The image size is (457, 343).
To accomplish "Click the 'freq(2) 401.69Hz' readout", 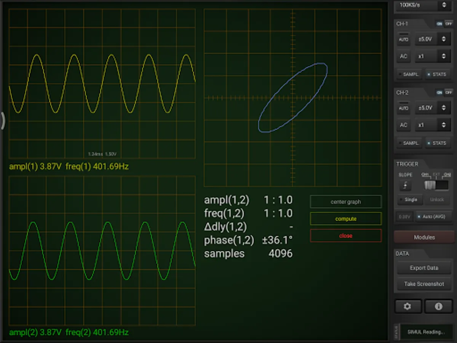I will 97,332.
